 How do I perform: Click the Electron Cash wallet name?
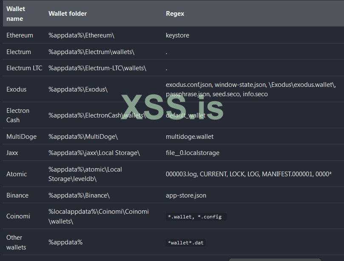(x=18, y=115)
